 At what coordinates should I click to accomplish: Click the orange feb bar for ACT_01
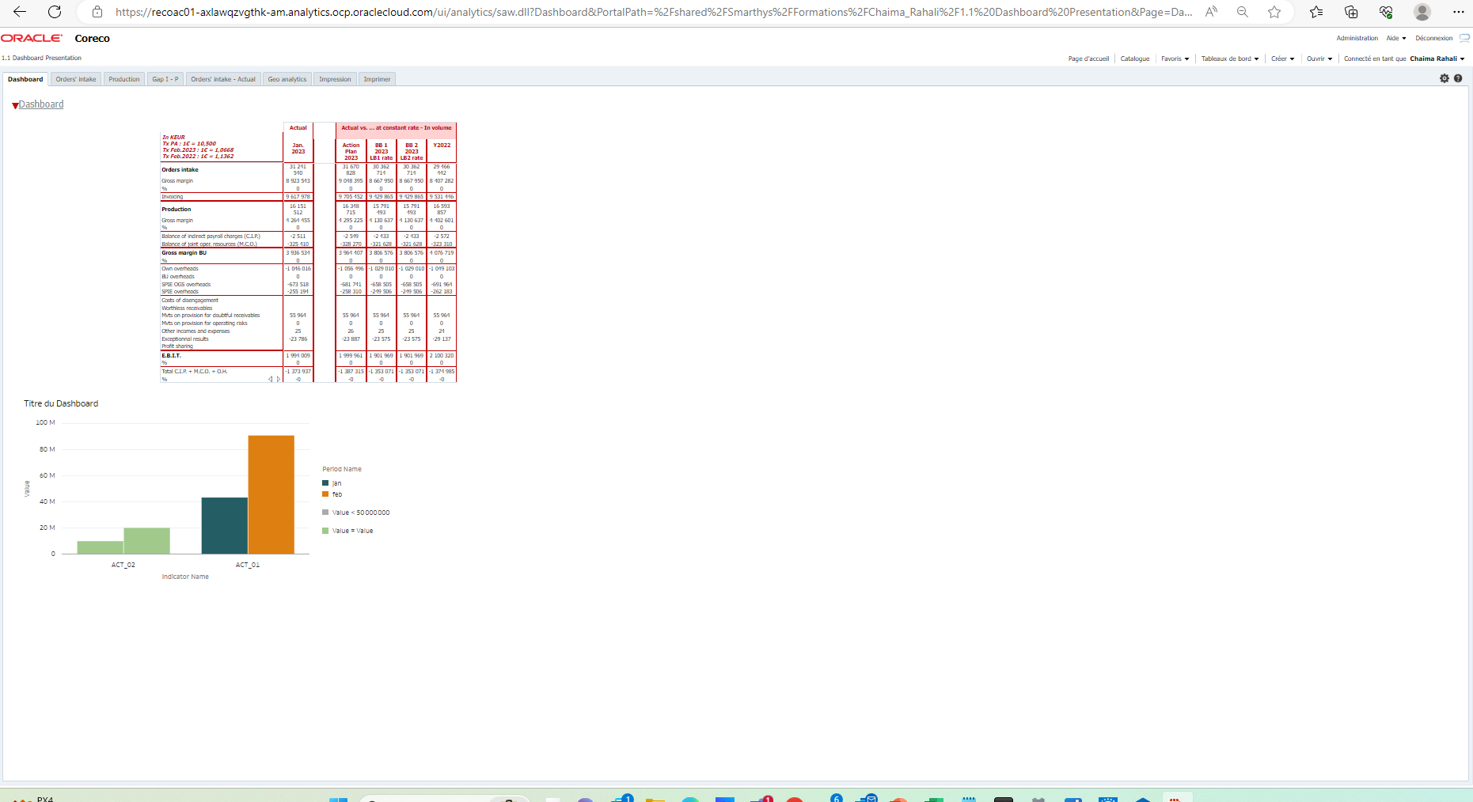tap(271, 494)
